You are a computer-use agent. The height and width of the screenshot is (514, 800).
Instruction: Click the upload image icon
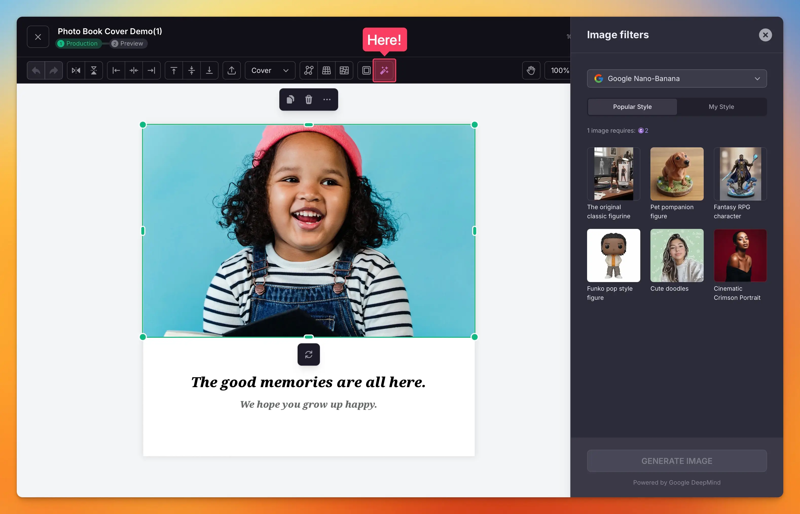(232, 70)
